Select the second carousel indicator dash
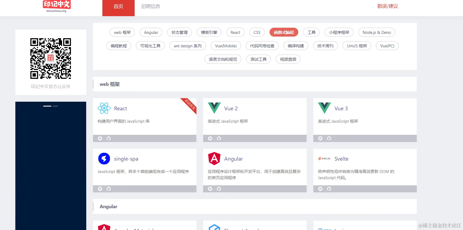463x230 pixels. pyautogui.click(x=55, y=106)
